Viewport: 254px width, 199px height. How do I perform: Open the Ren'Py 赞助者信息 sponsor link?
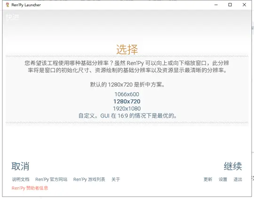tap(30, 188)
